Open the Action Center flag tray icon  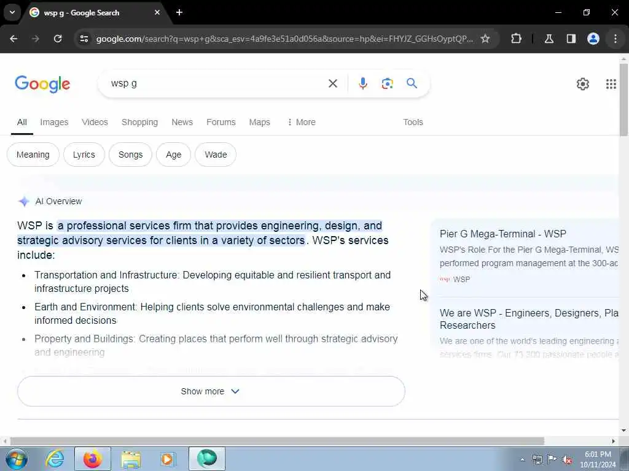pyautogui.click(x=552, y=459)
